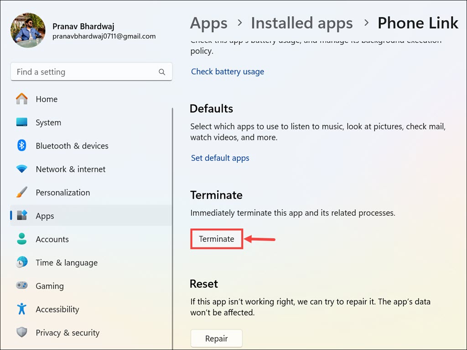Click the Bluetooth & devices icon

coord(22,146)
